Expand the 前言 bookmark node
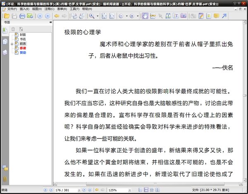The height and width of the screenshot is (194, 248). point(12,44)
